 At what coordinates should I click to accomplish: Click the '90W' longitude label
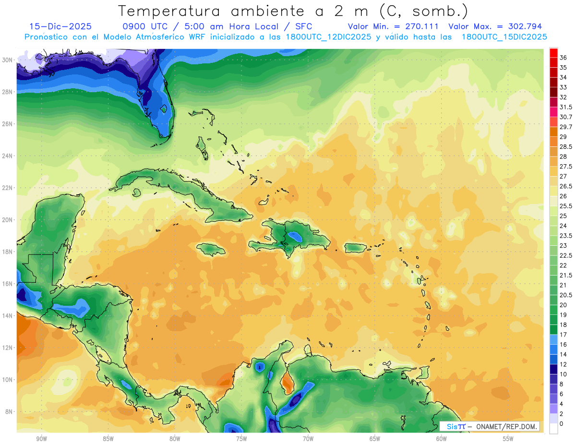pos(41,439)
